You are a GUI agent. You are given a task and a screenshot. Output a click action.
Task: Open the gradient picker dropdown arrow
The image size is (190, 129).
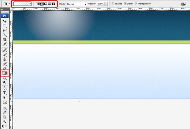pyautogui.click(x=30, y=4)
